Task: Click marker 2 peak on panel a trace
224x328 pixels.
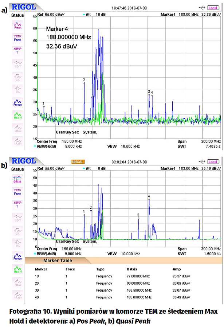Action: click(x=84, y=83)
